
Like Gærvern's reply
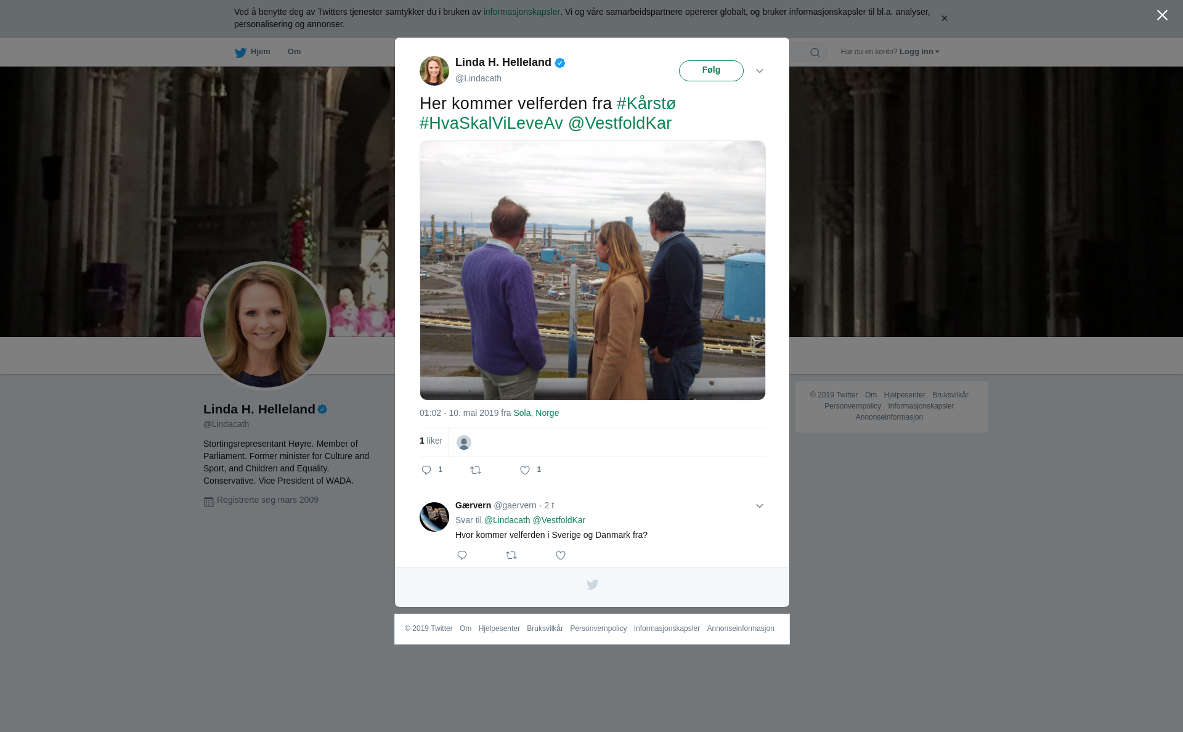[561, 555]
